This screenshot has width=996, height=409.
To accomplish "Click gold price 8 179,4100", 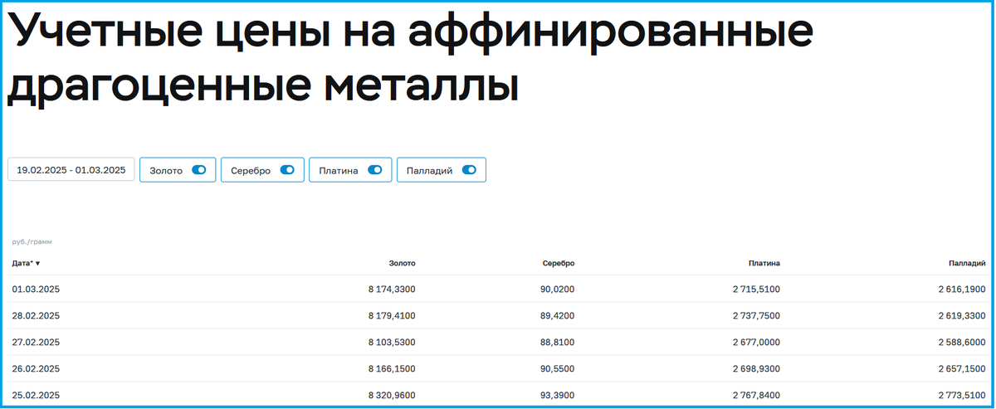I will (392, 315).
